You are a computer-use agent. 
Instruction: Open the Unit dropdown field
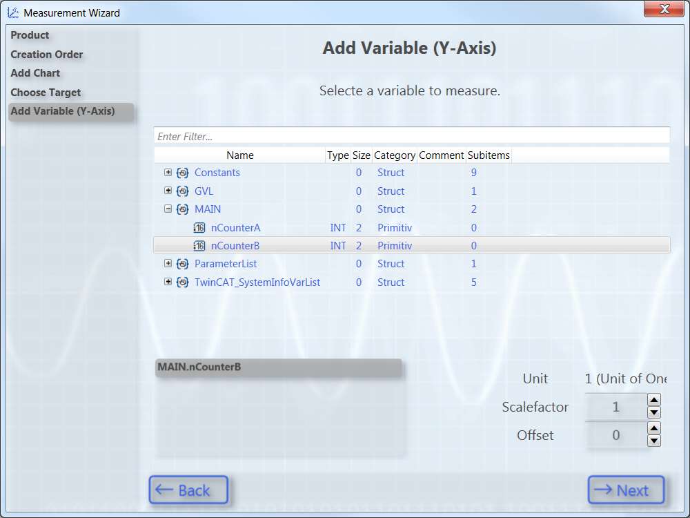625,378
